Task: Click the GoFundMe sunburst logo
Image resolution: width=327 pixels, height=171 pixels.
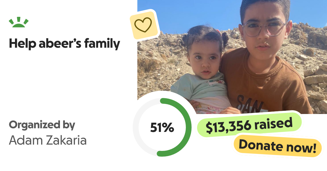Action: click(x=19, y=23)
